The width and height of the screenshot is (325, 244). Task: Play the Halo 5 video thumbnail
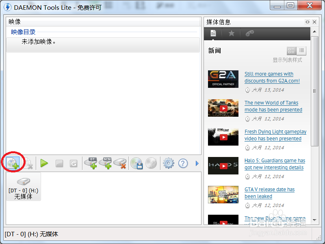(x=223, y=166)
